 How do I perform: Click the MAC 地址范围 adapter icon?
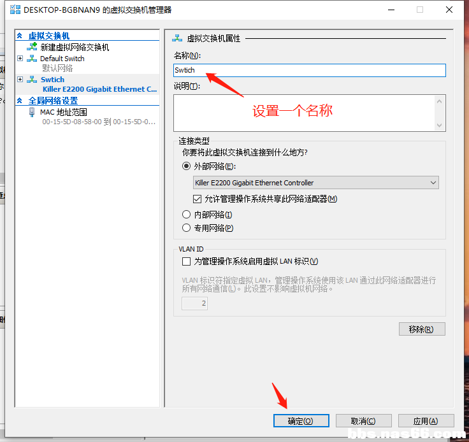[32, 112]
